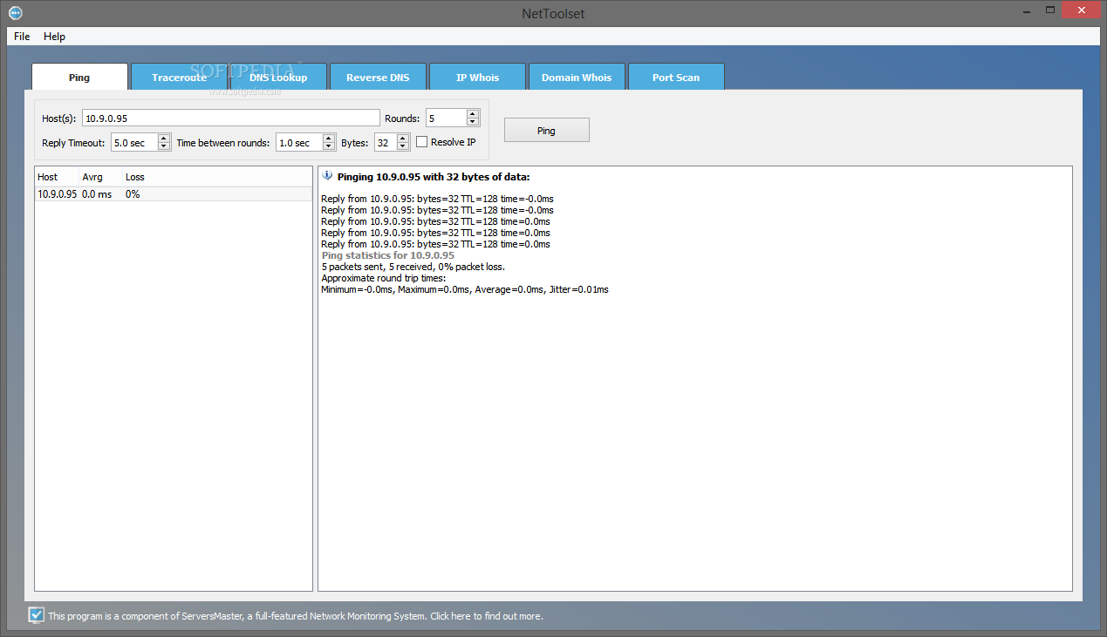This screenshot has width=1107, height=637.
Task: Decrease the Rounds value with down arrow
Action: coord(473,122)
